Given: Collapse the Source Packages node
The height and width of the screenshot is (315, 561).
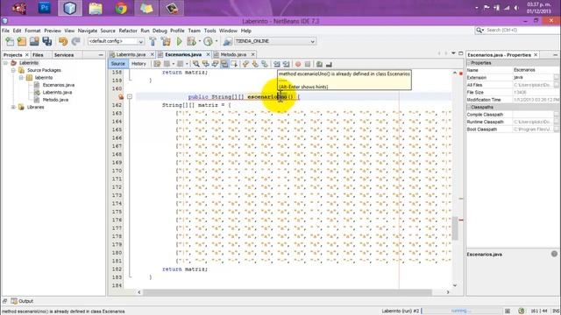Looking at the screenshot, I should point(14,70).
